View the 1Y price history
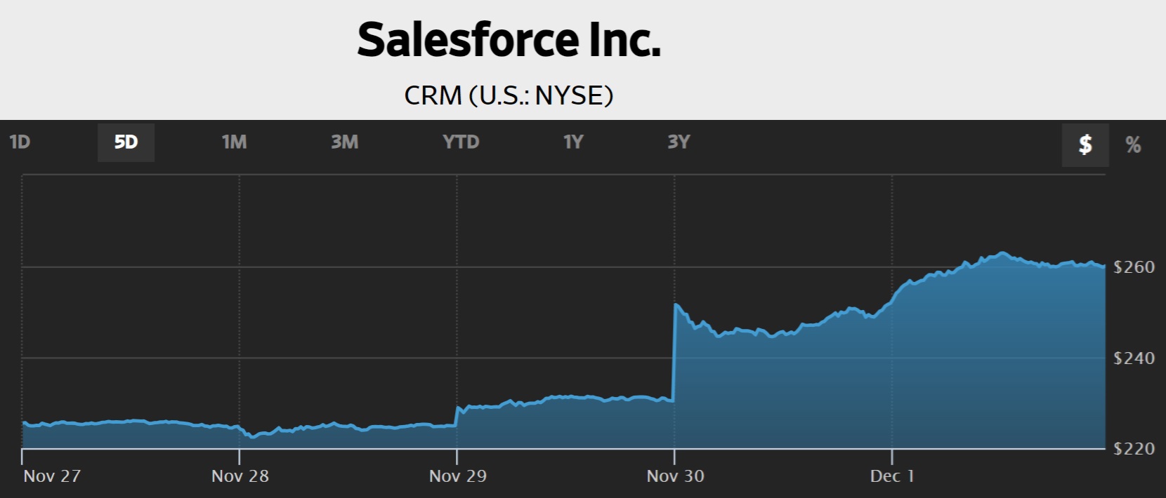Screen dimensions: 1166x498 point(573,142)
